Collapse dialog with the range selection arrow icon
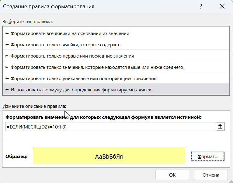The height and width of the screenshot is (183, 233). click(220, 126)
